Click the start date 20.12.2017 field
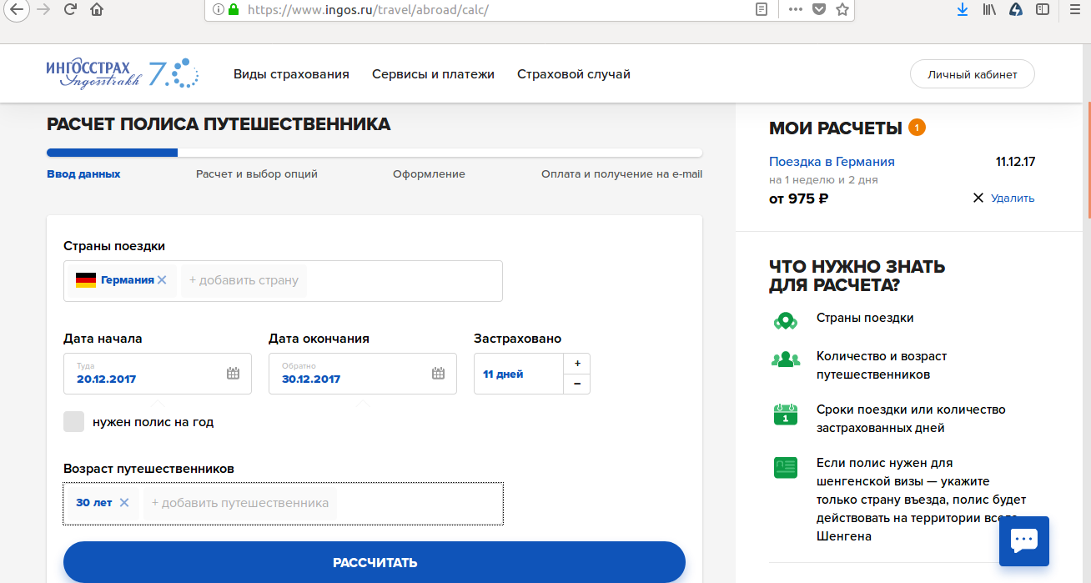 pyautogui.click(x=158, y=374)
